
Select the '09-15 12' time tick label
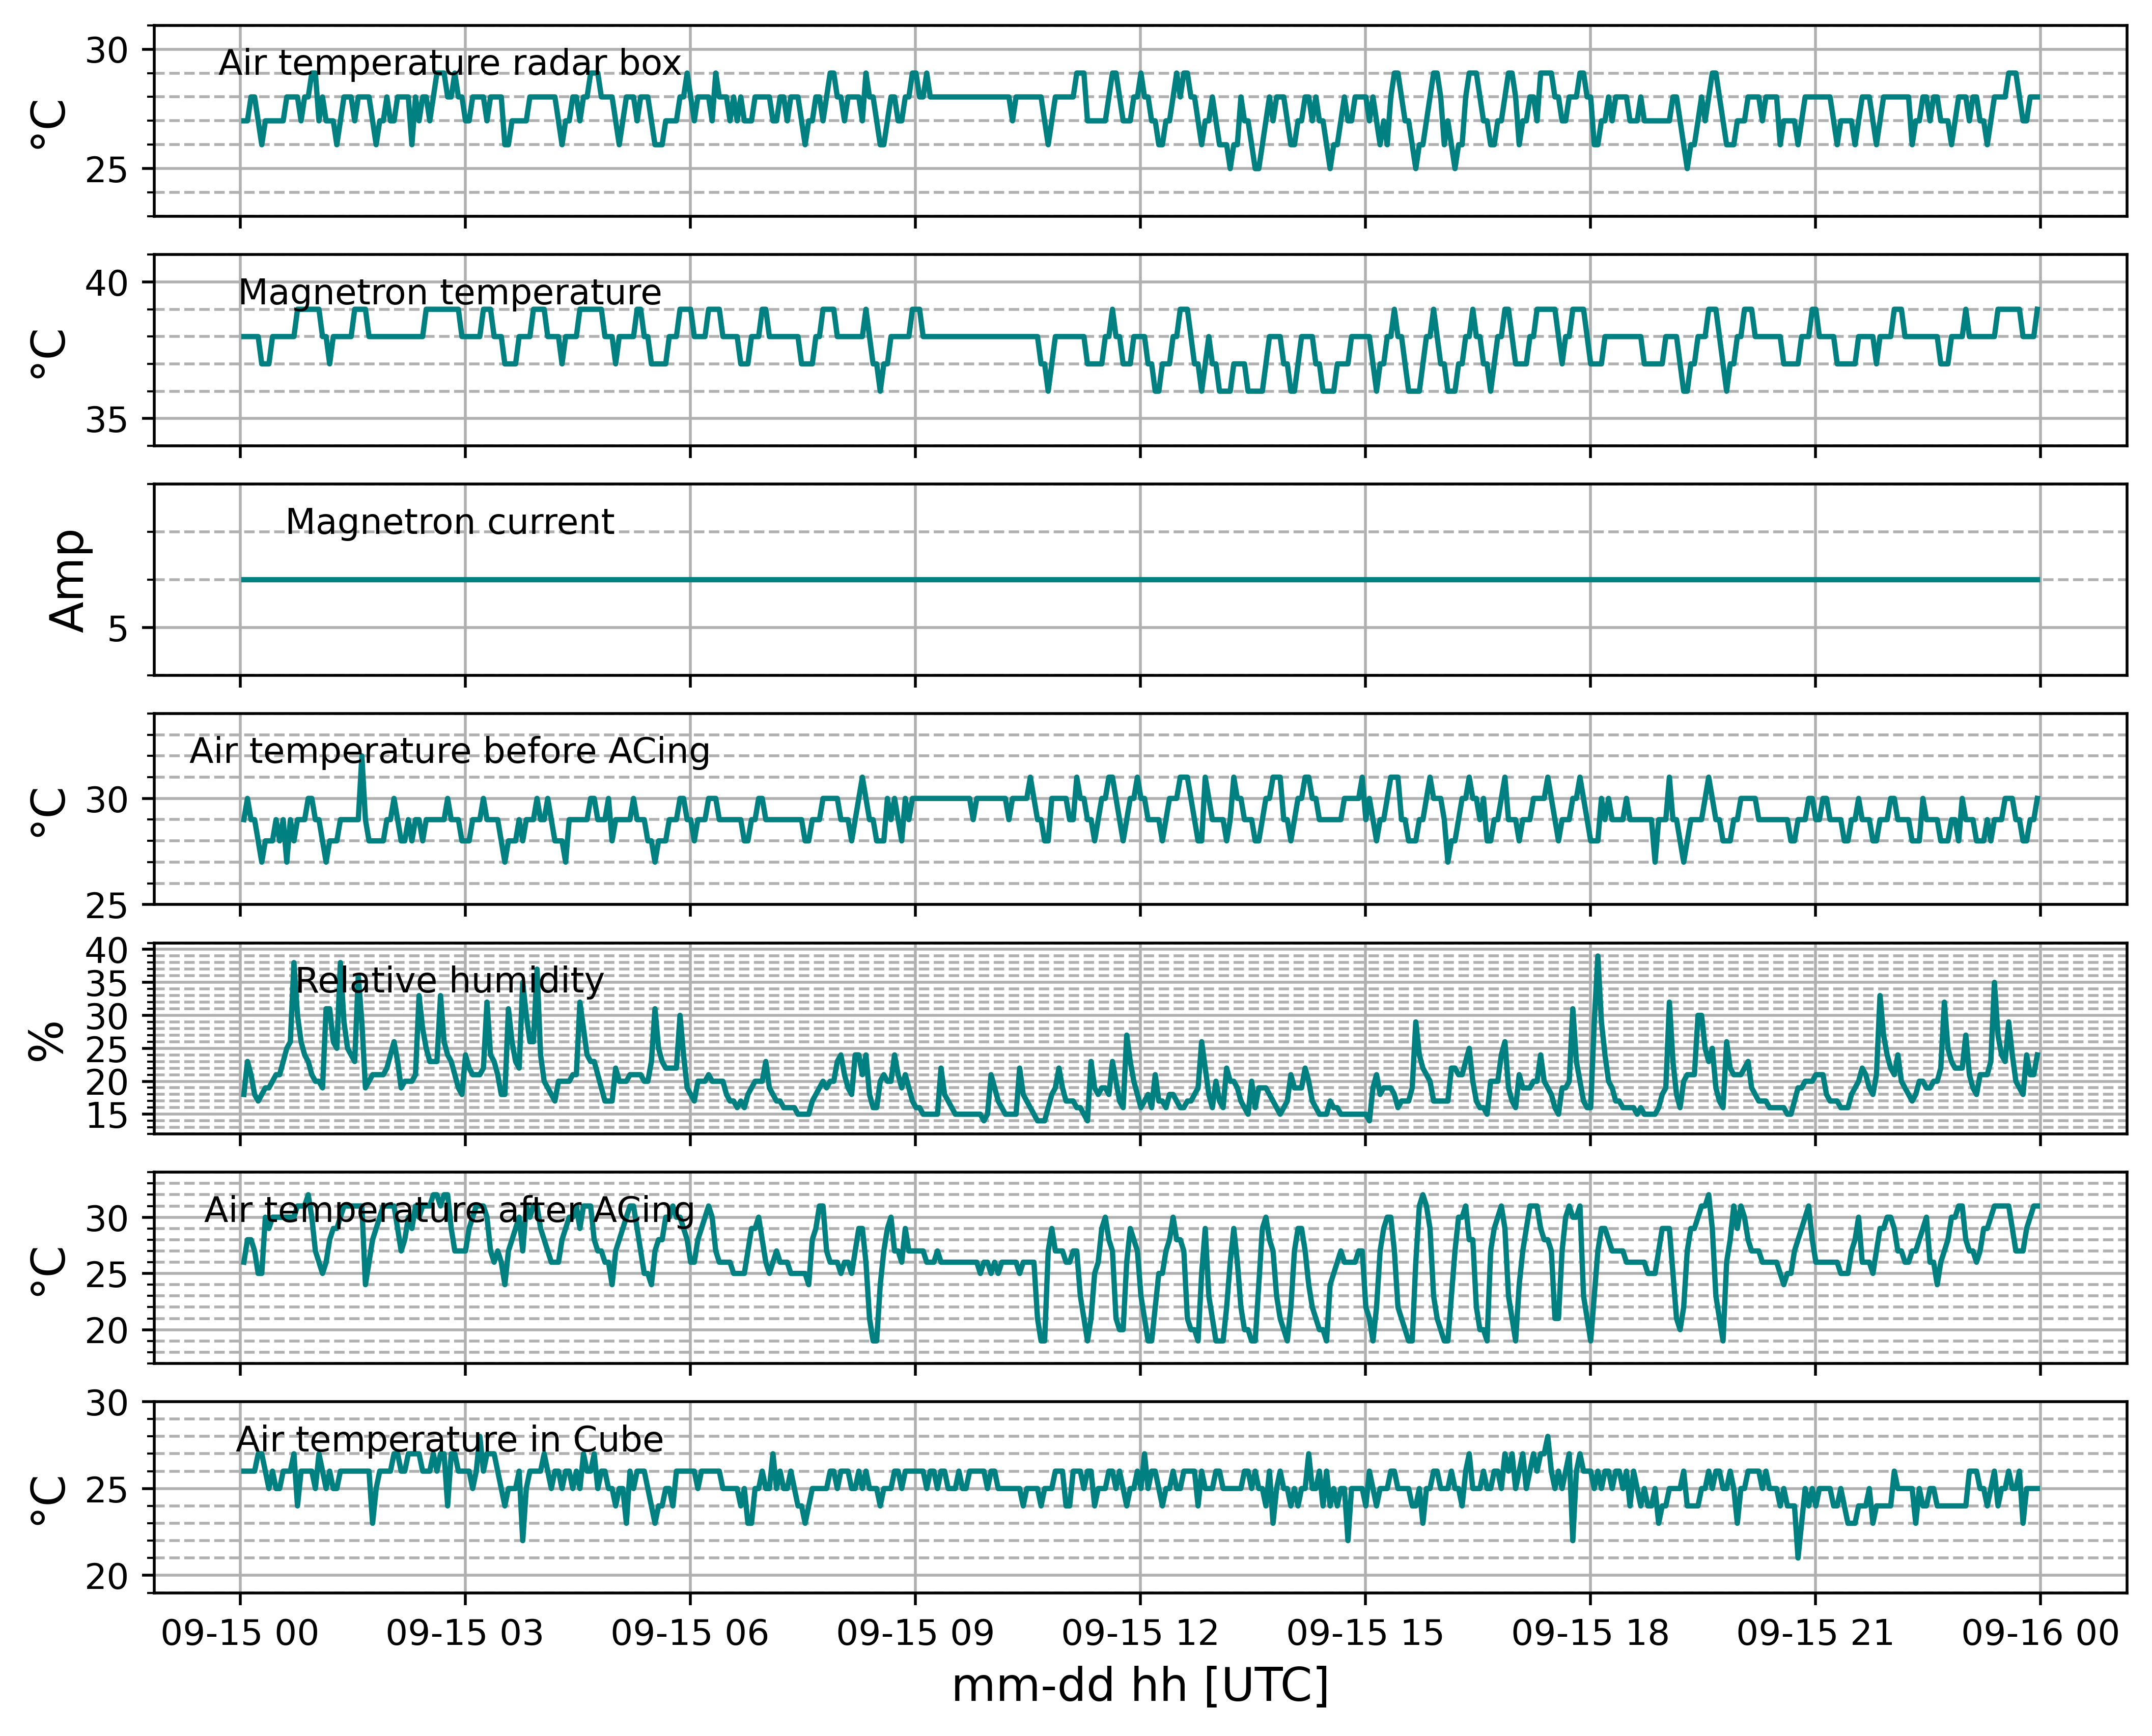point(1139,1633)
